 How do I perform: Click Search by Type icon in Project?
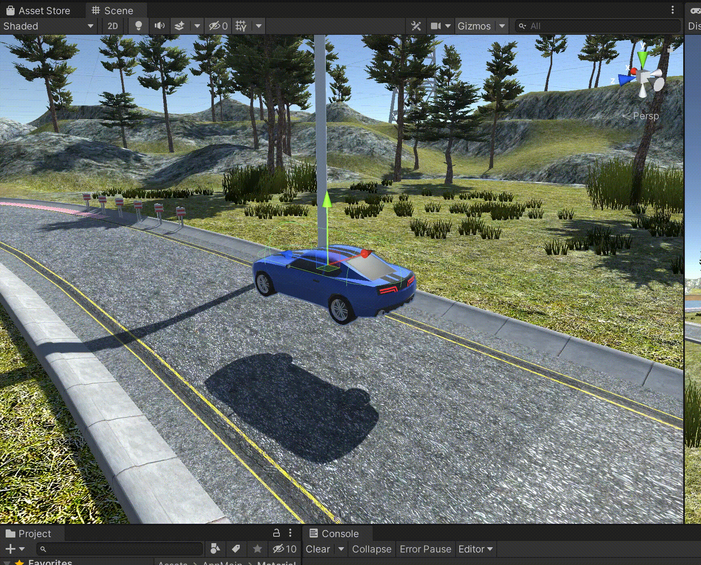coord(215,549)
